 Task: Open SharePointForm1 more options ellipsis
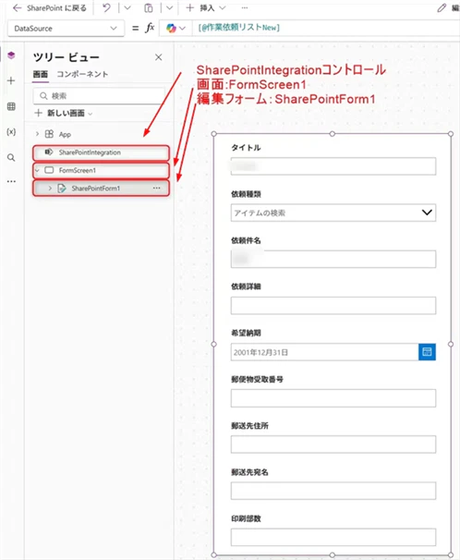(157, 188)
